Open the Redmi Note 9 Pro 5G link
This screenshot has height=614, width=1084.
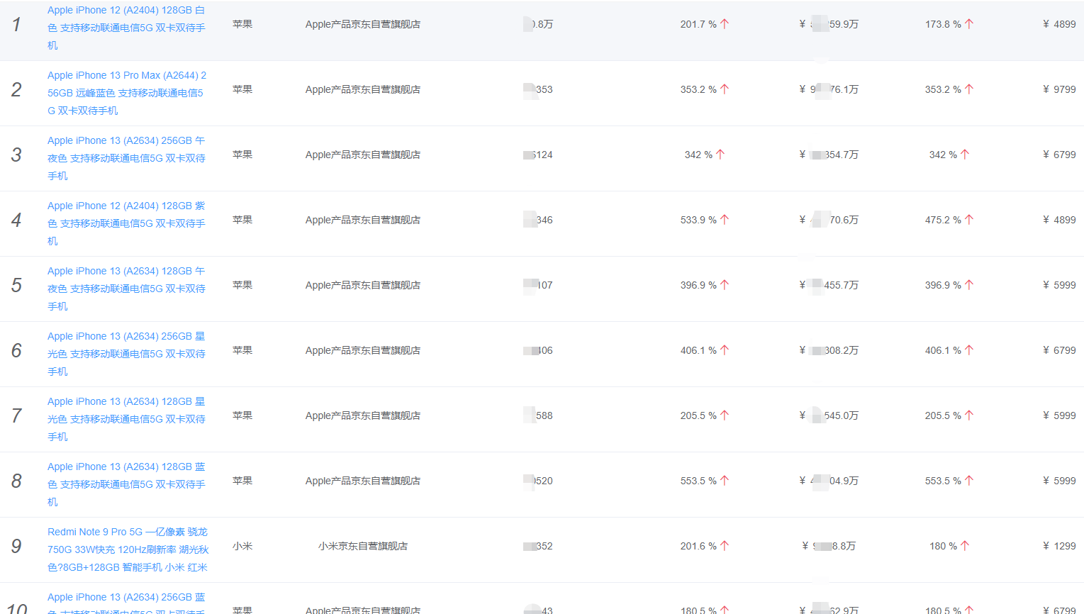(x=128, y=549)
